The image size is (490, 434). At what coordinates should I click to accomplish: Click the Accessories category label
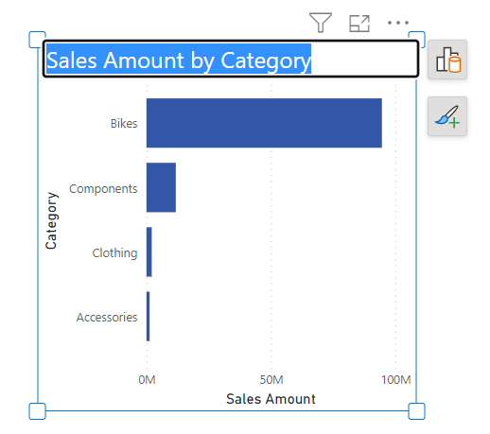point(107,318)
